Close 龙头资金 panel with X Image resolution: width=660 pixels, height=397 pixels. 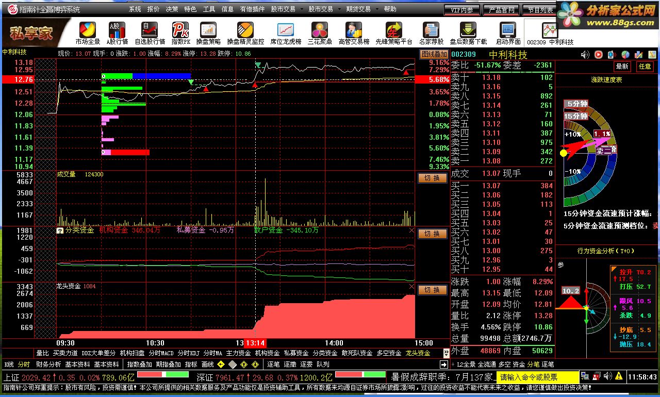[411, 286]
